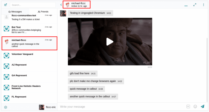Screen dimensions: 209x112
Task: Click michael-flccc name in chat header
Action: (x=78, y=3)
